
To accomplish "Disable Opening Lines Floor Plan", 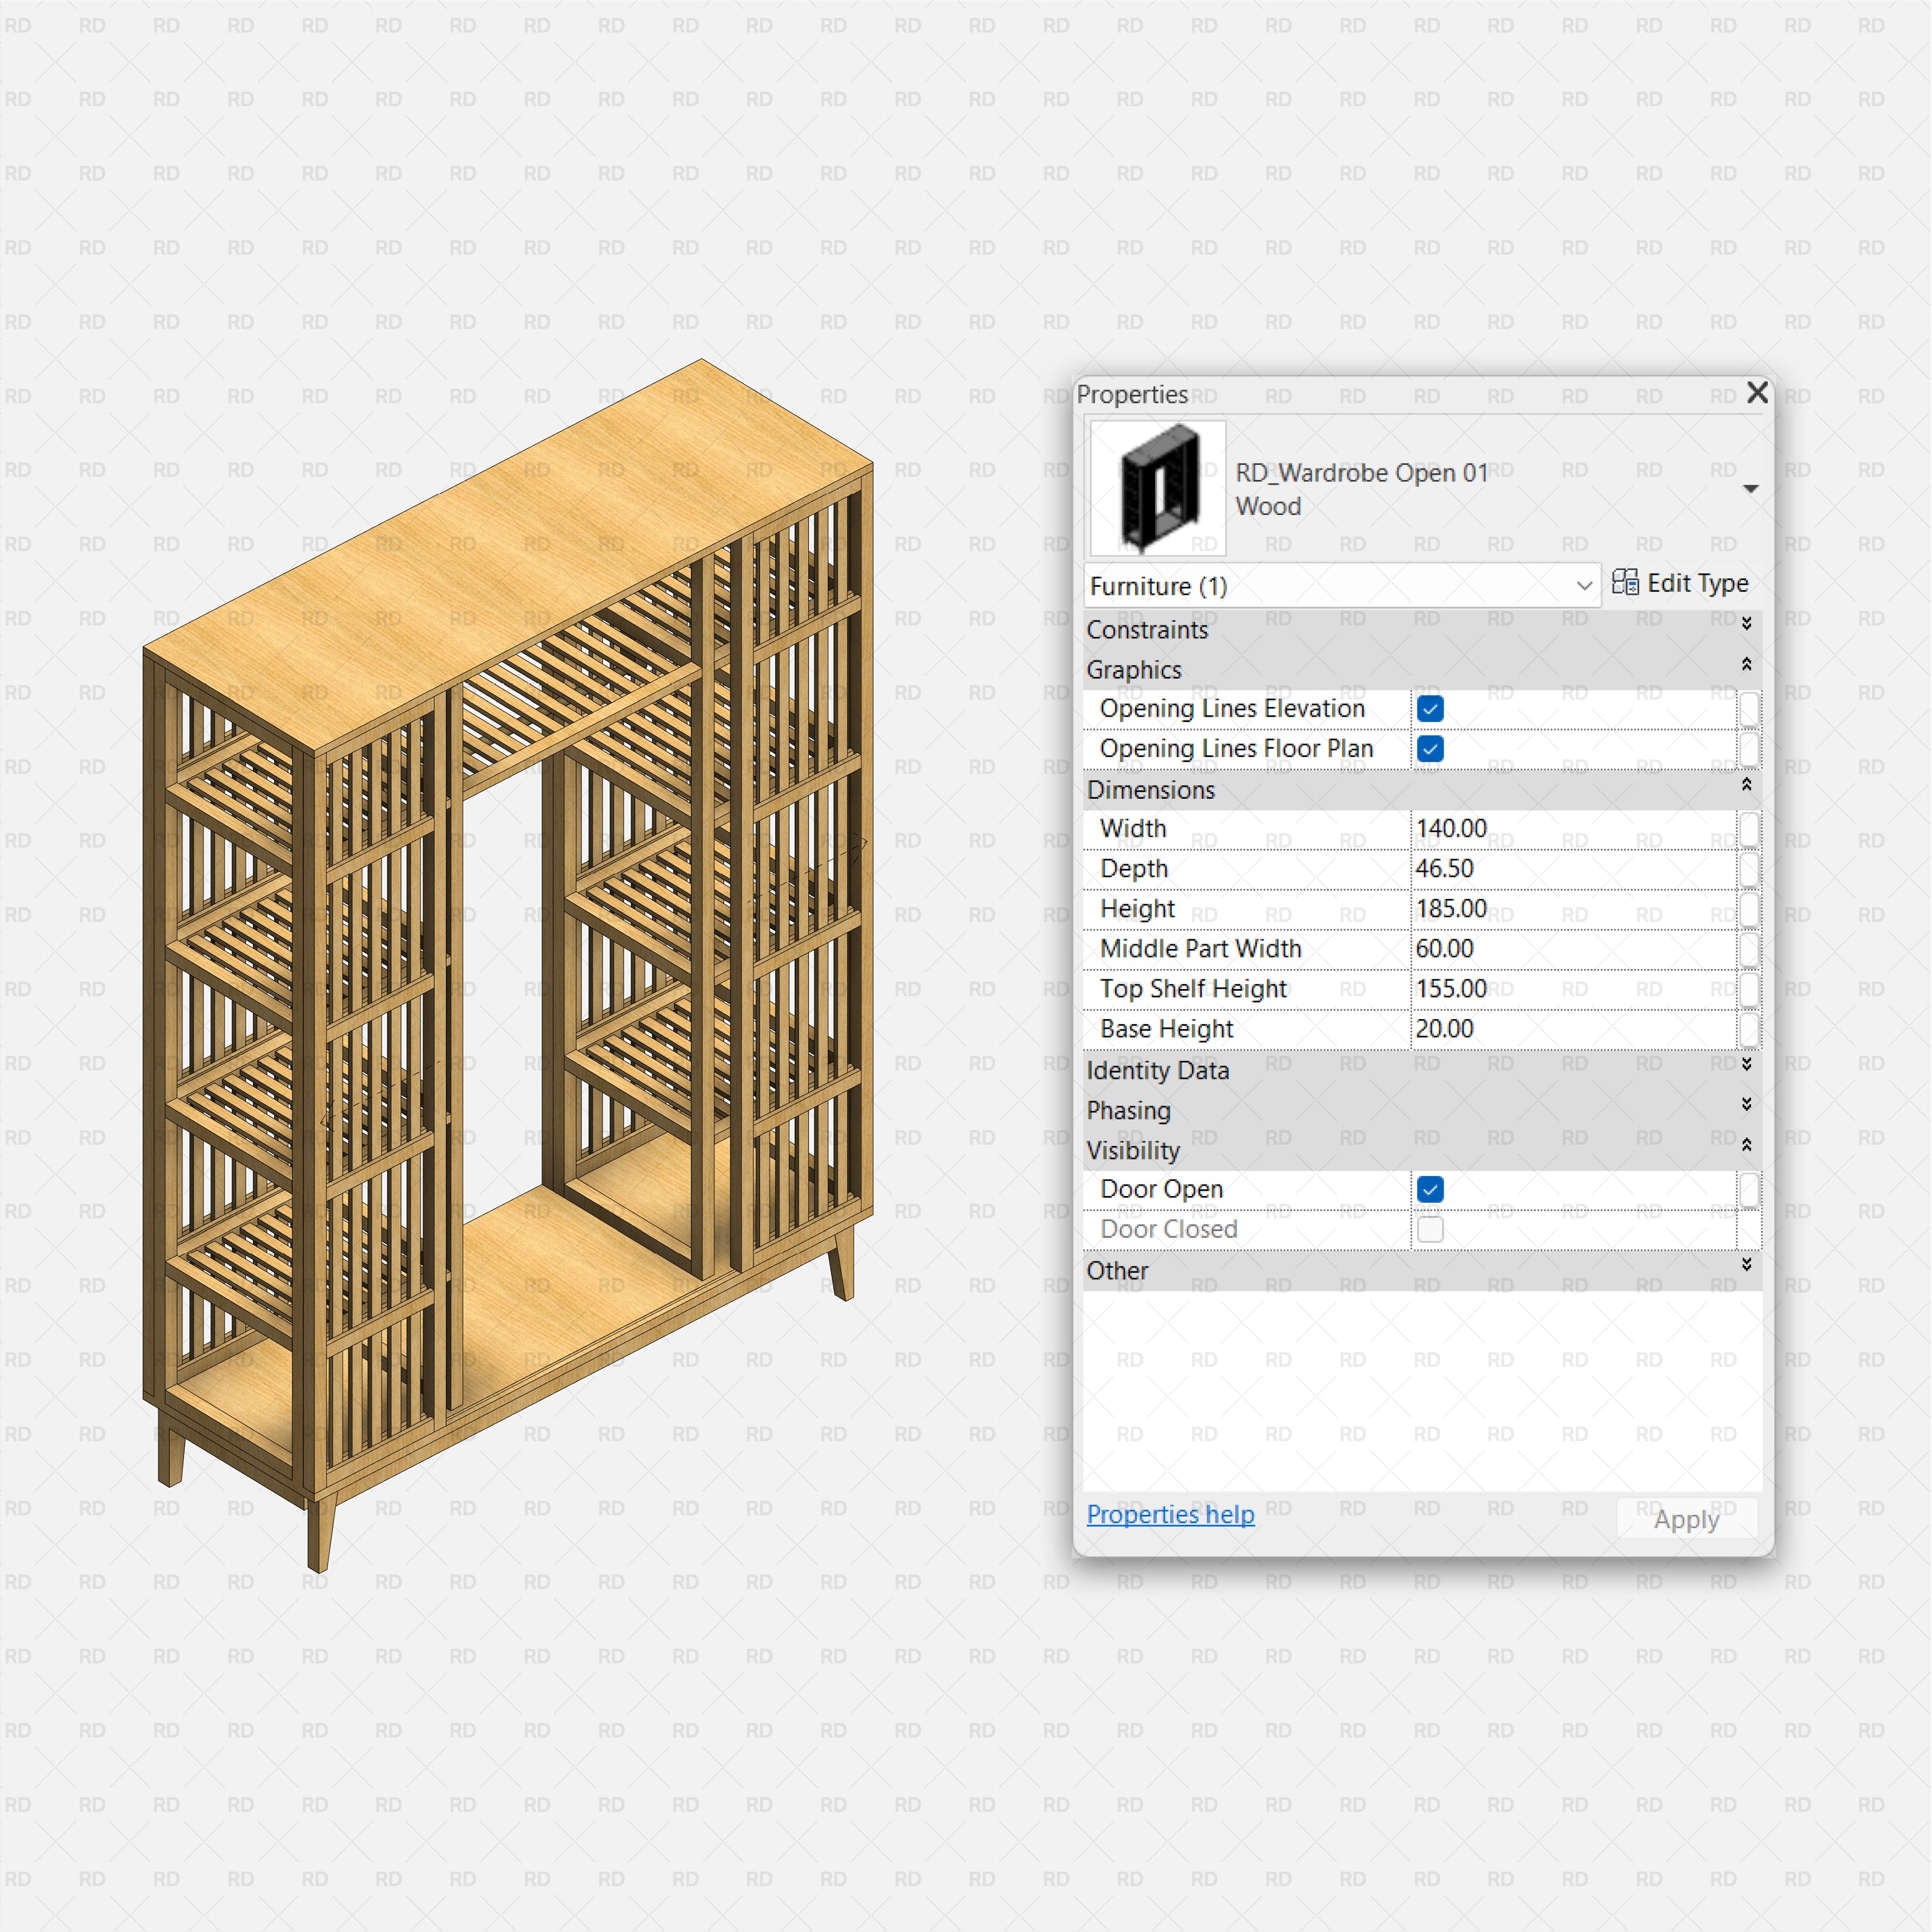I will click(x=1430, y=749).
